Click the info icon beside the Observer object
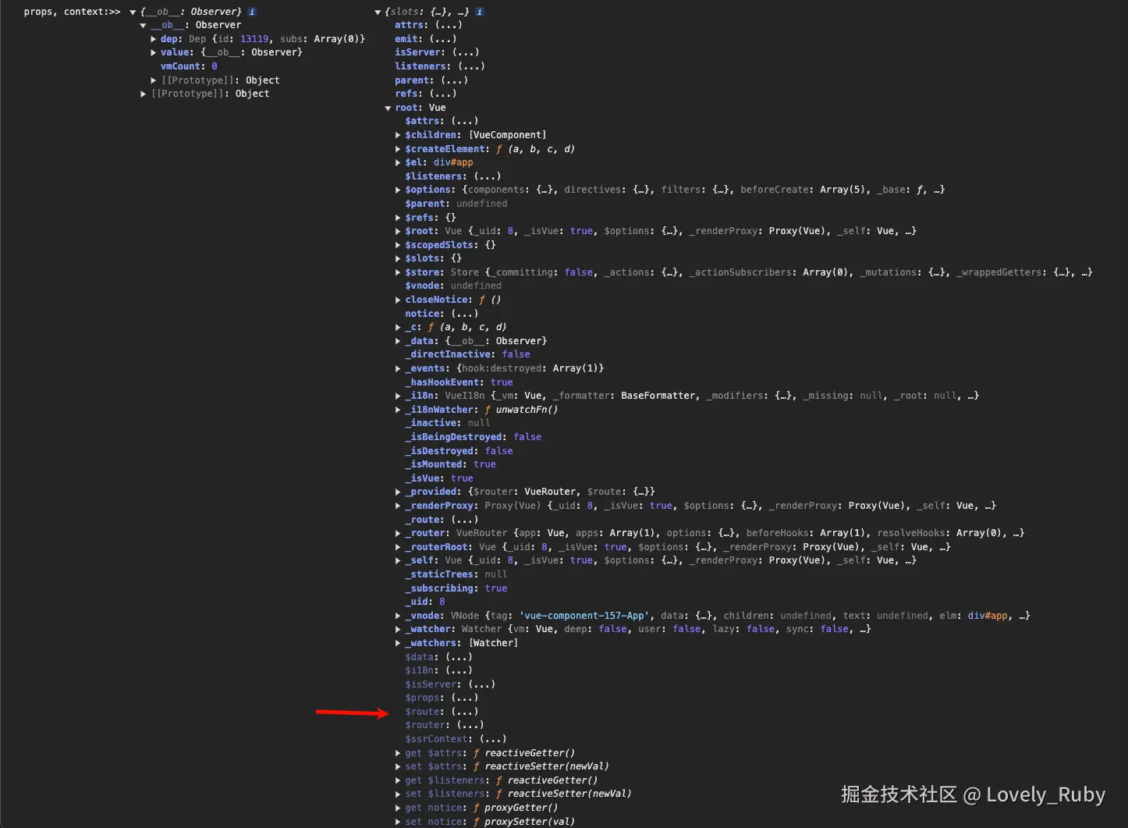This screenshot has width=1128, height=828. point(252,12)
